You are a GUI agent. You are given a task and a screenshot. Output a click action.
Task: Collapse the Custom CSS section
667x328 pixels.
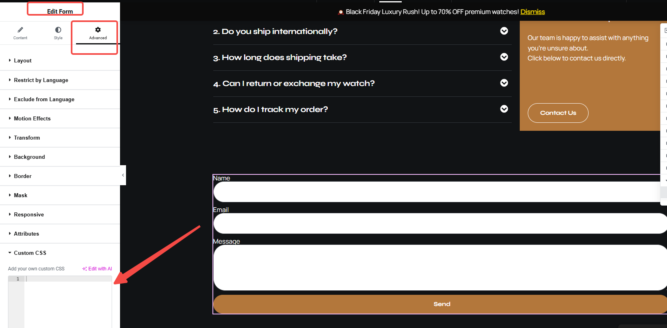tap(30, 253)
